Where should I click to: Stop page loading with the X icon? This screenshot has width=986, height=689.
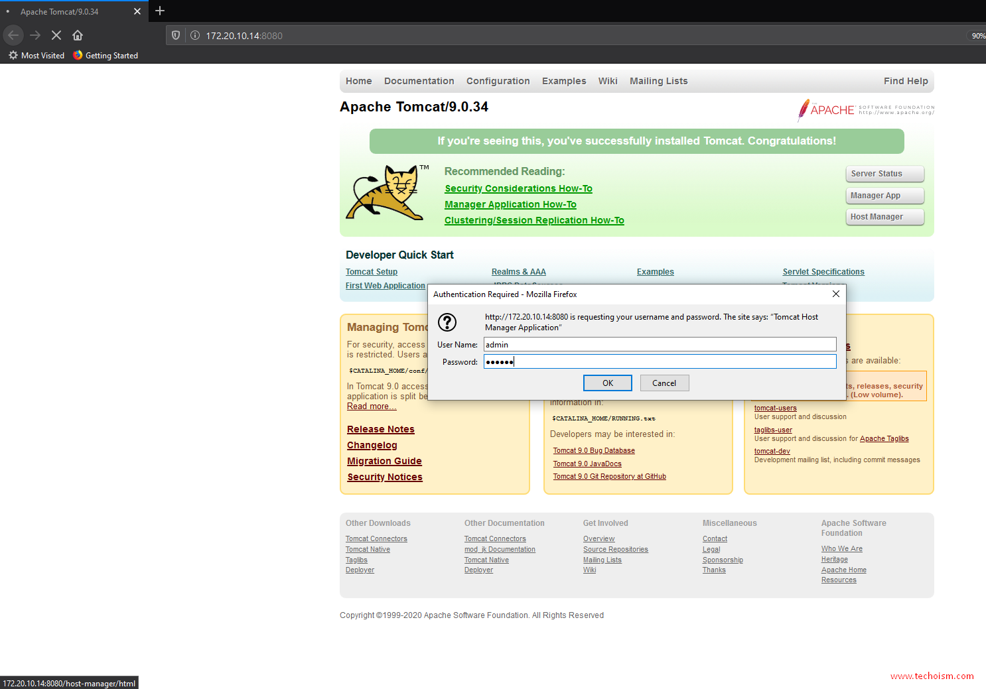point(56,35)
